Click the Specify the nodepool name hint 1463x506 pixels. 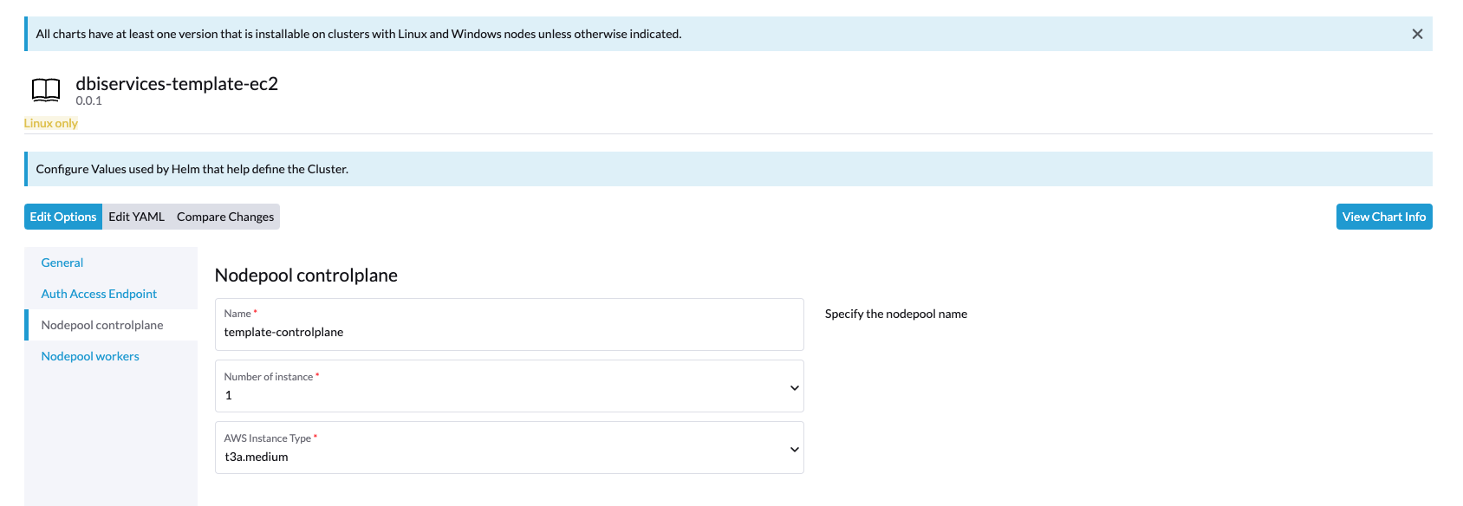895,314
